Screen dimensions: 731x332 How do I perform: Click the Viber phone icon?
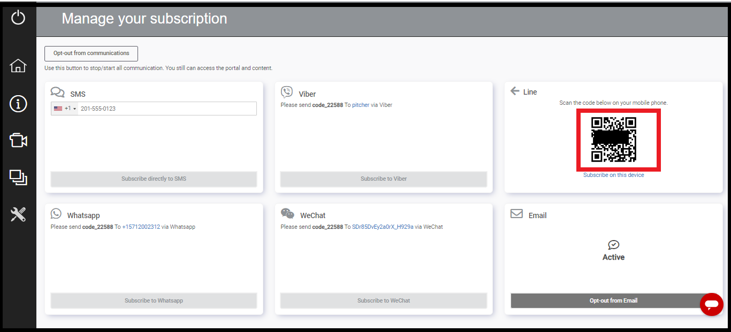287,92
